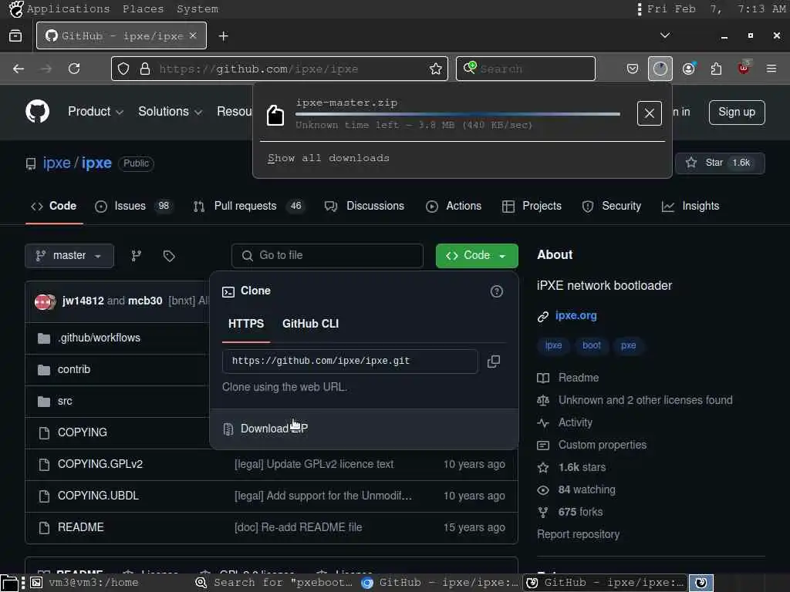The height and width of the screenshot is (592, 790).
Task: Open the Security tab
Action: tap(611, 206)
